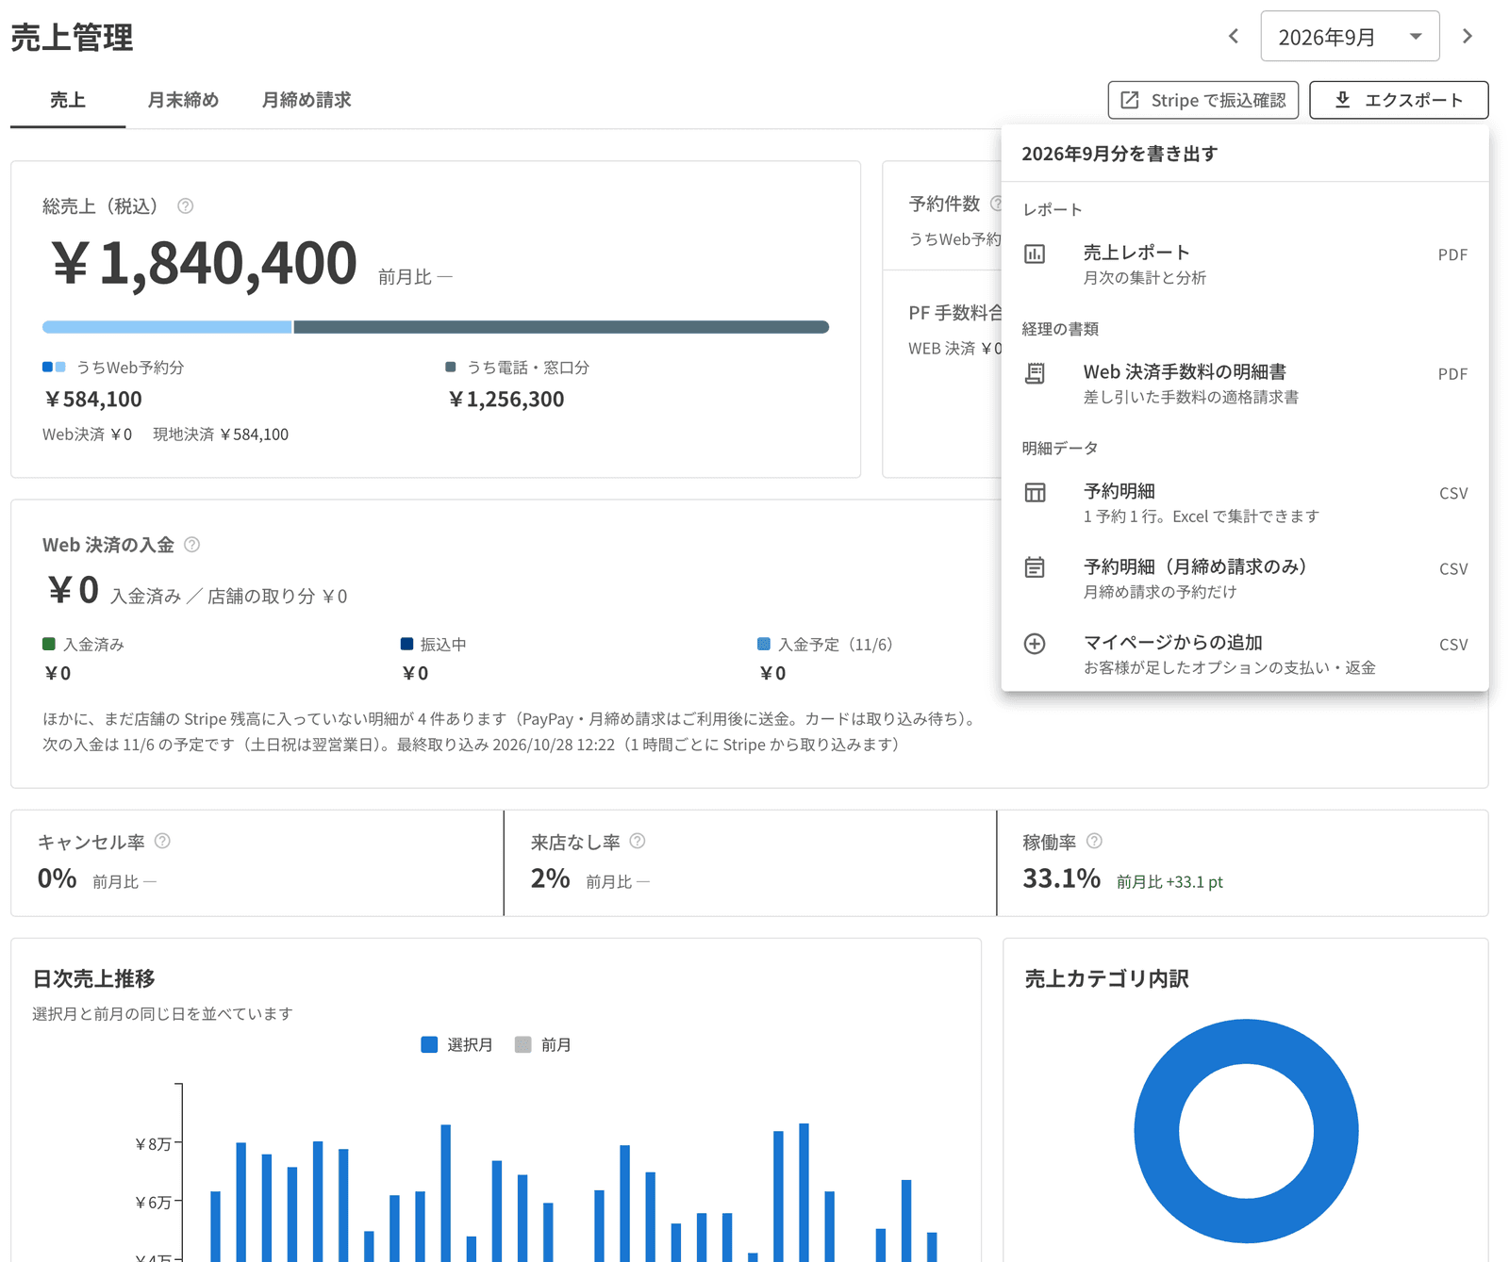Toggle 選択月 legend in daily sales chart
1509x1262 pixels.
(456, 1044)
